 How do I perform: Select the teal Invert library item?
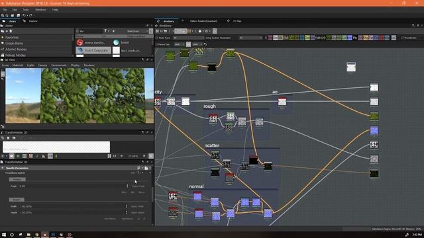[121, 42]
